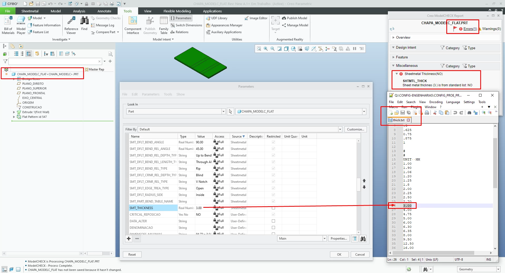Viewport: 505px width, 273px height.
Task: Pick model with selection arrow button
Action: tap(231, 112)
